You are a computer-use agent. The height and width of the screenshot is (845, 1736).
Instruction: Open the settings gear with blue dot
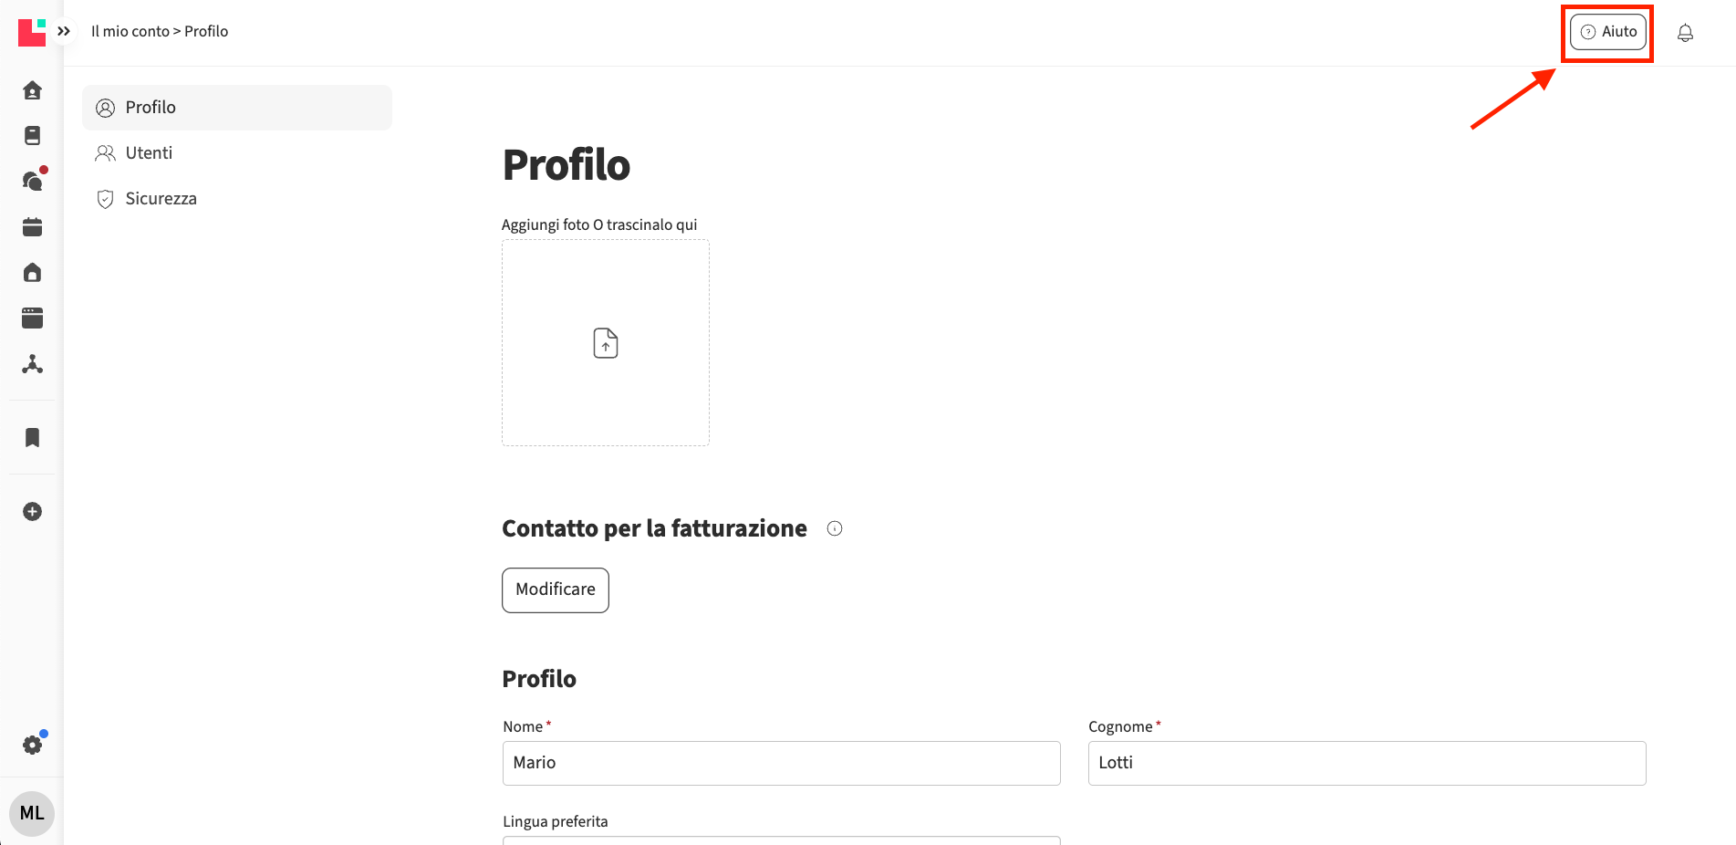(x=32, y=744)
